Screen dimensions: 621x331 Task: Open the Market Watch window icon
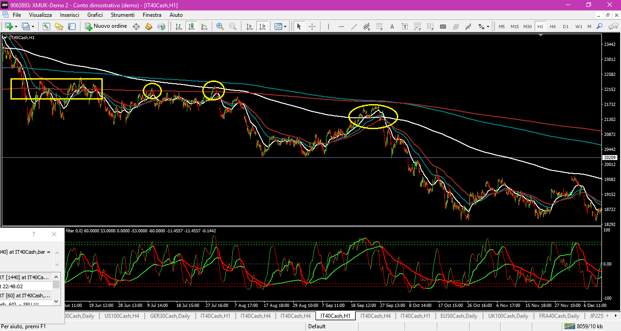pyautogui.click(x=46, y=26)
